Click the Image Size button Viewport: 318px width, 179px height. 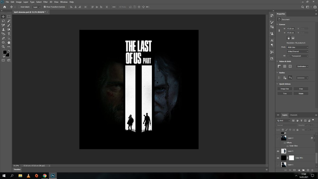coord(285,89)
